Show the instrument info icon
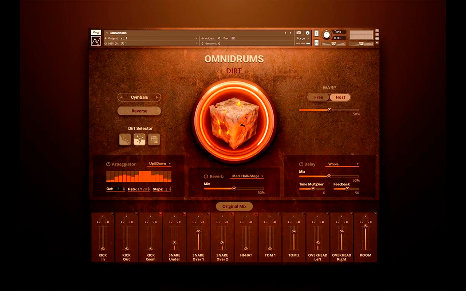 [308, 33]
